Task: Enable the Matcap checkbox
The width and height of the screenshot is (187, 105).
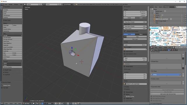Action: [124, 94]
